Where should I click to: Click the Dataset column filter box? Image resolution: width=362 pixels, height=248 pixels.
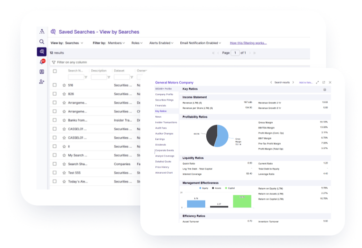122,77
